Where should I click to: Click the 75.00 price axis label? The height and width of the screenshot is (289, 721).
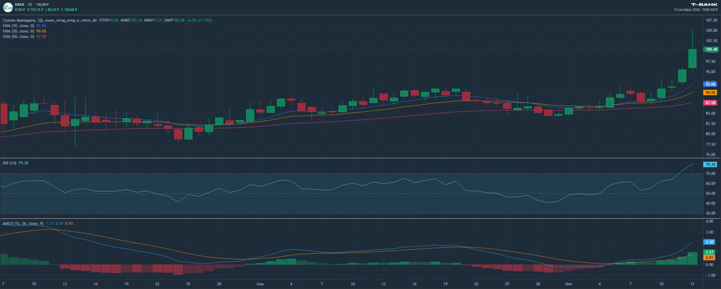[710, 155]
